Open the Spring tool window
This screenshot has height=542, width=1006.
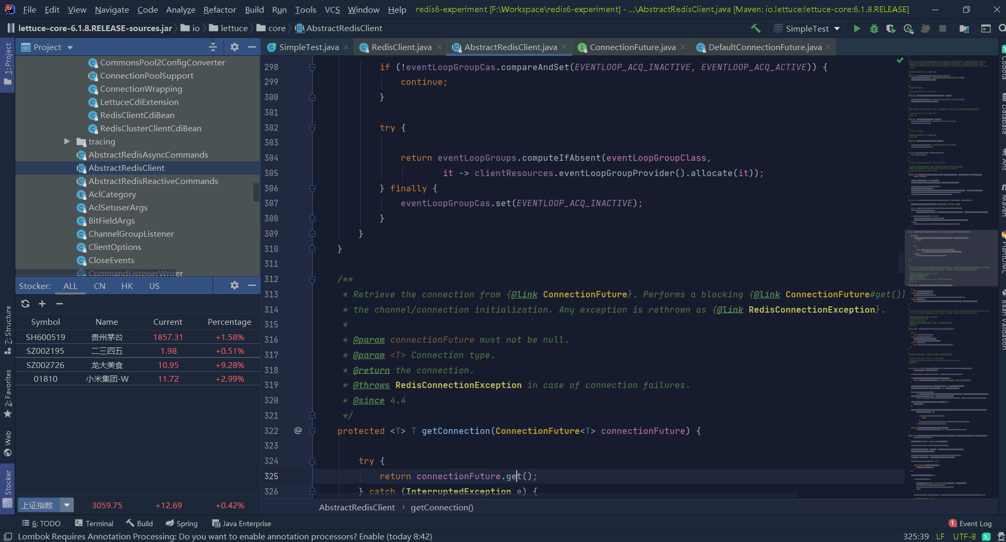point(181,524)
